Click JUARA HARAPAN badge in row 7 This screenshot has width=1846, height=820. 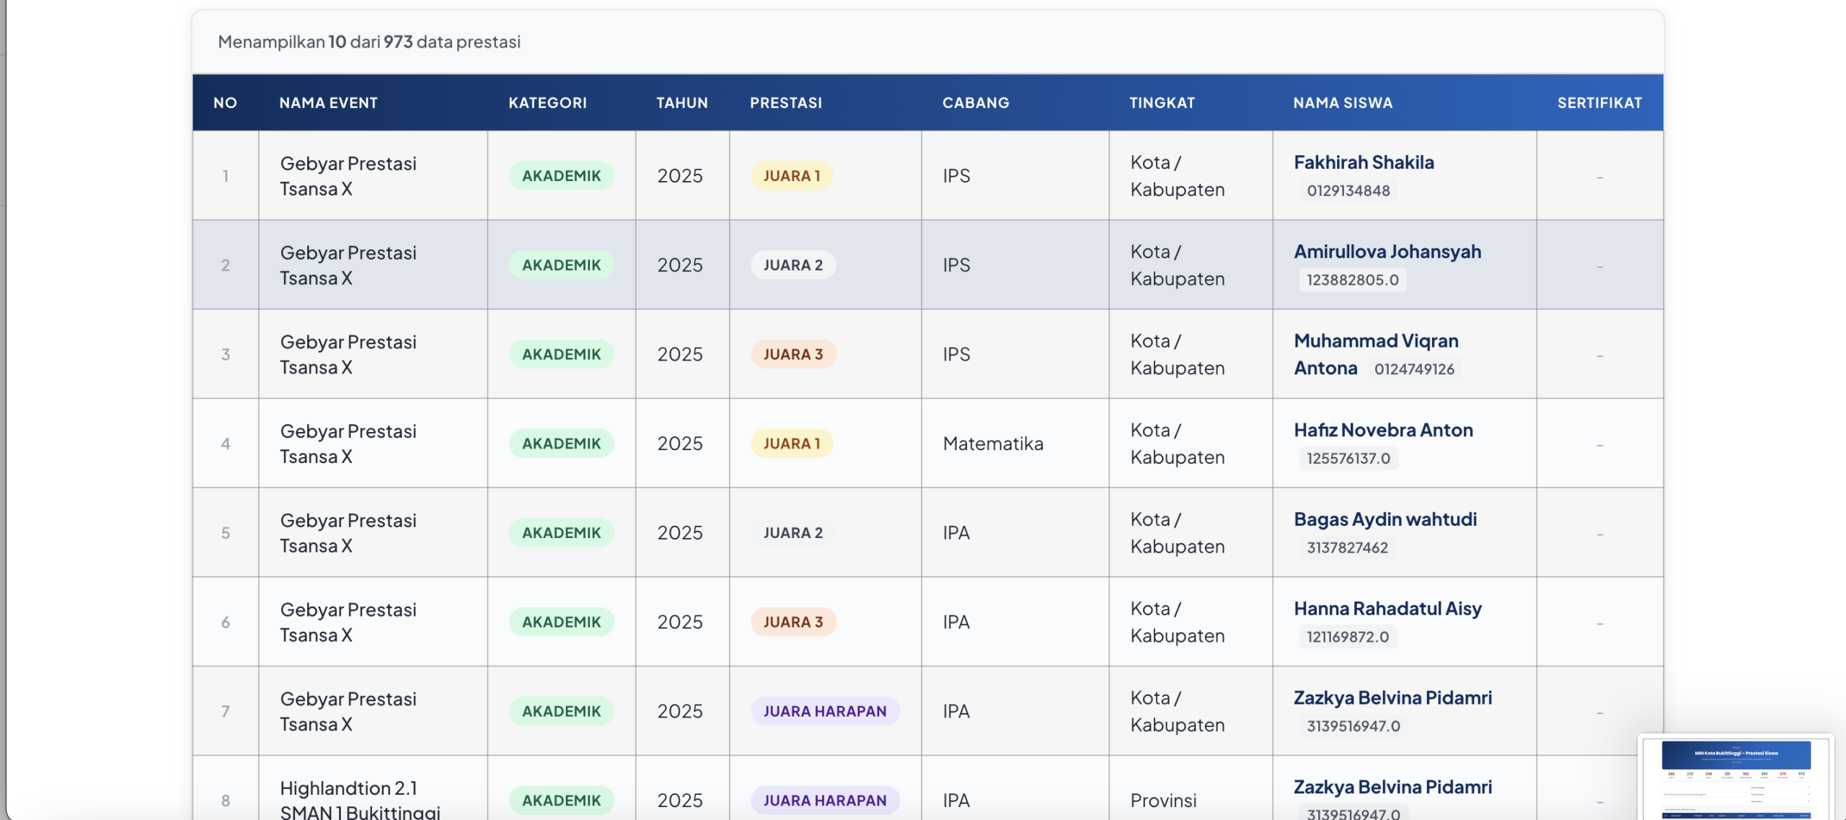825,712
